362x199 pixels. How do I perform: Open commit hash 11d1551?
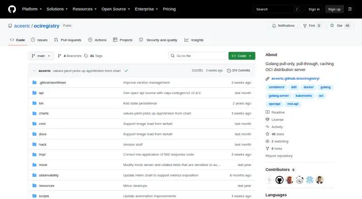tap(197, 71)
